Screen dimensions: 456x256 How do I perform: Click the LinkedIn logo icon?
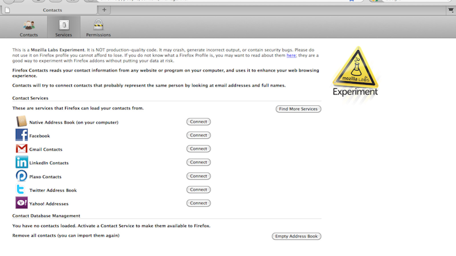point(21,162)
